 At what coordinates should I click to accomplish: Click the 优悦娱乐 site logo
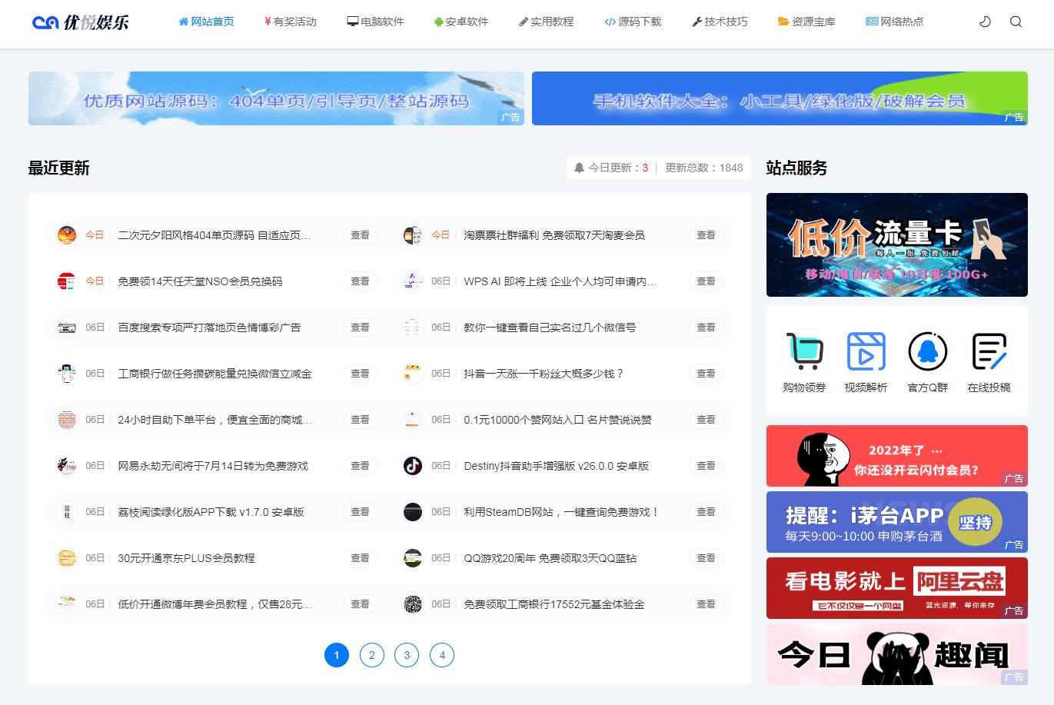coord(81,22)
